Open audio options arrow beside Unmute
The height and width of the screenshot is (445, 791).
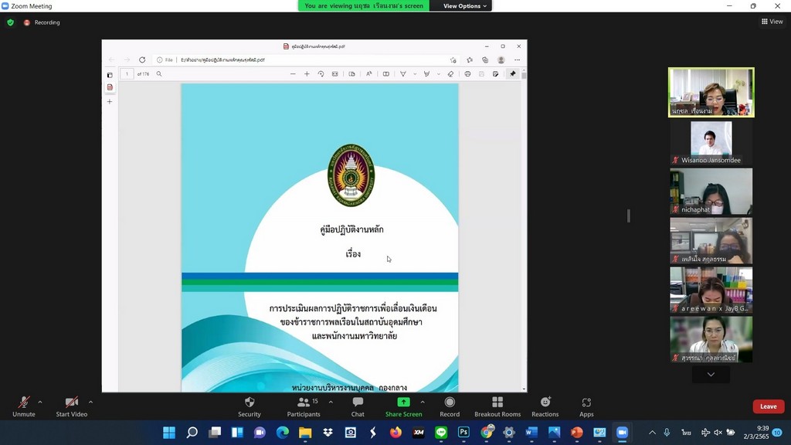click(x=40, y=402)
